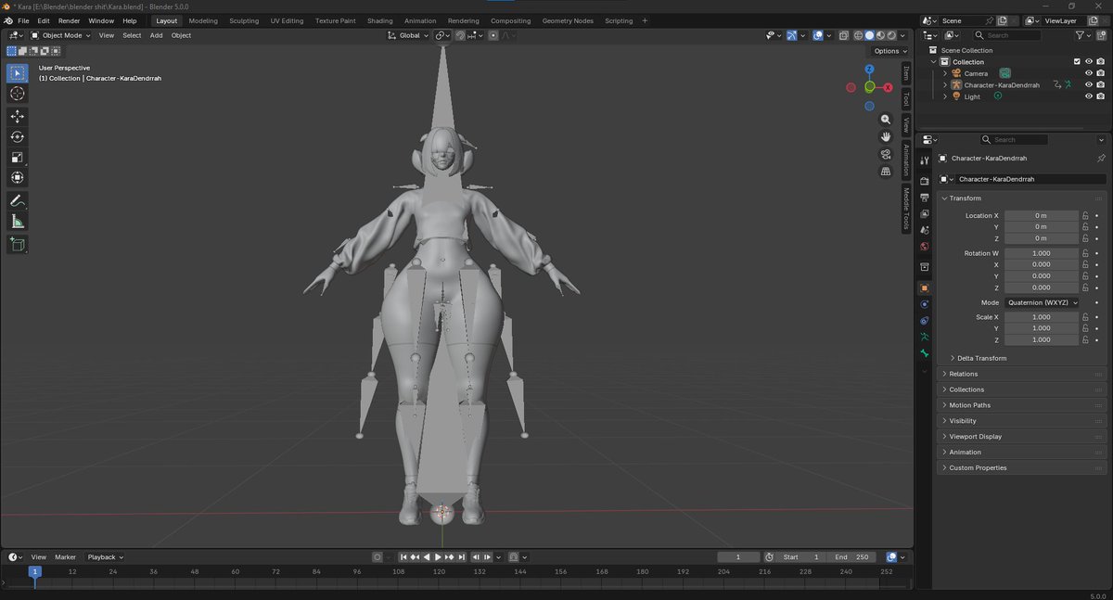Switch to the Geometry Nodes workspace tab
Screen dimensions: 1113x600
coord(568,20)
